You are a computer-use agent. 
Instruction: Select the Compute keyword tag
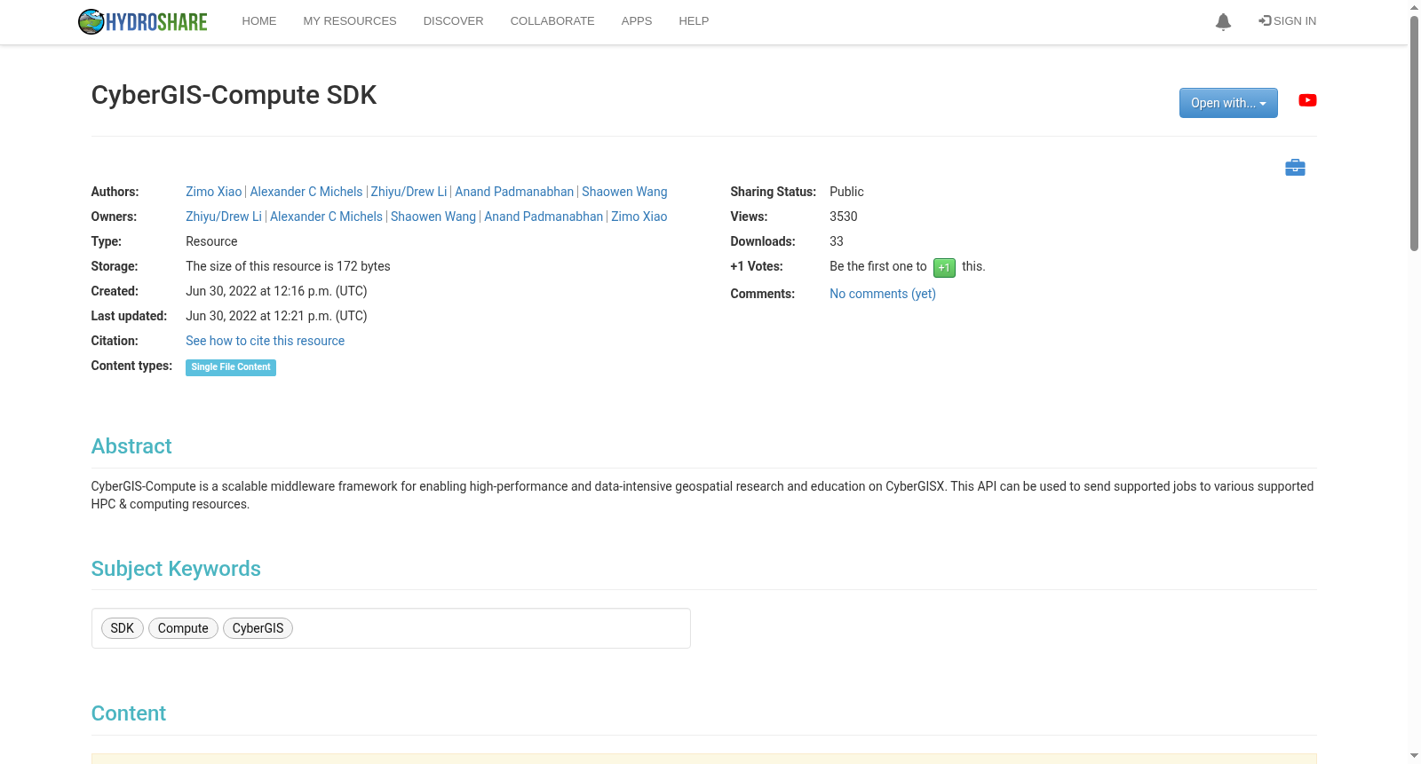tap(183, 628)
